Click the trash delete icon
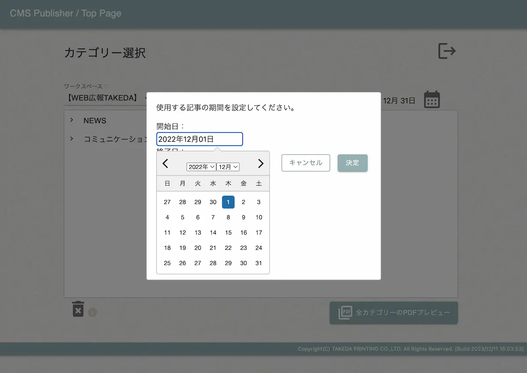 coord(78,309)
